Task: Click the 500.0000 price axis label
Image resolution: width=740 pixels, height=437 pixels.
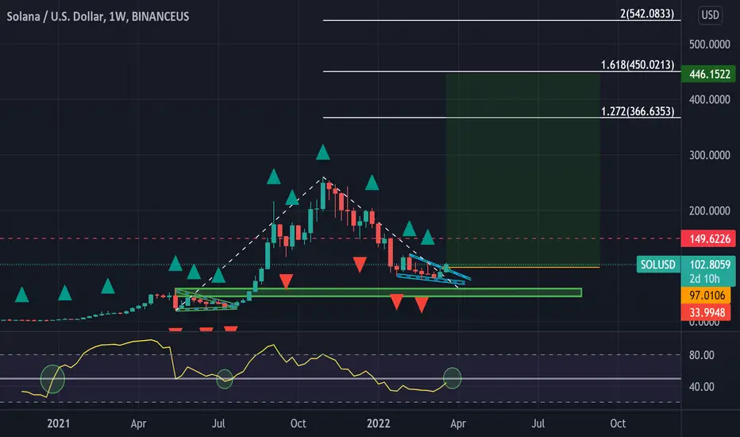Action: [709, 44]
